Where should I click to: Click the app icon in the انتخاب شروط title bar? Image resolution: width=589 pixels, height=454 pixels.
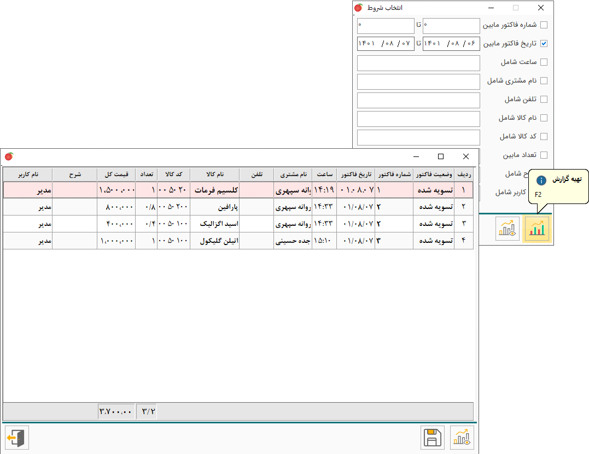pos(359,8)
